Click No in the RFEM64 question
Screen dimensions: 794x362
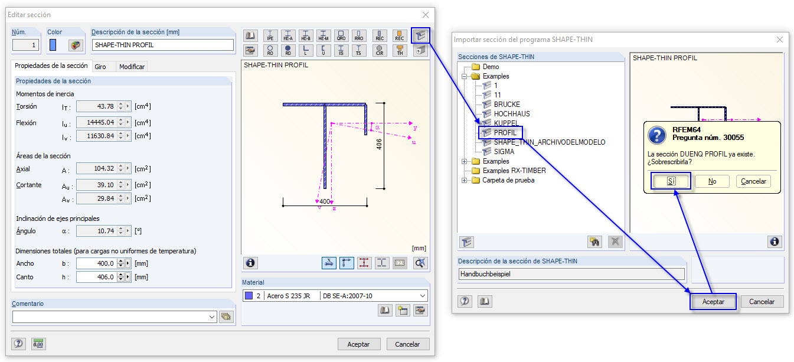coord(712,181)
